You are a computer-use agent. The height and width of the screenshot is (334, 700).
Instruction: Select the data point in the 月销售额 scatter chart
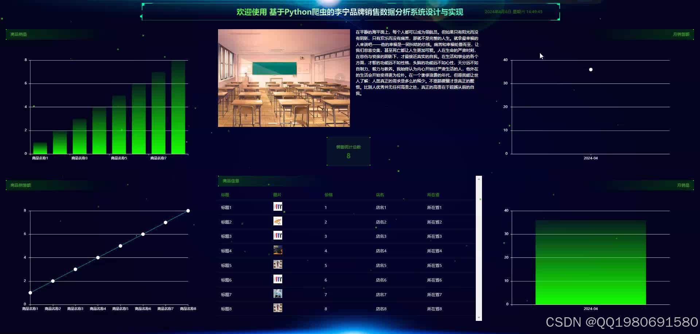[x=591, y=69]
